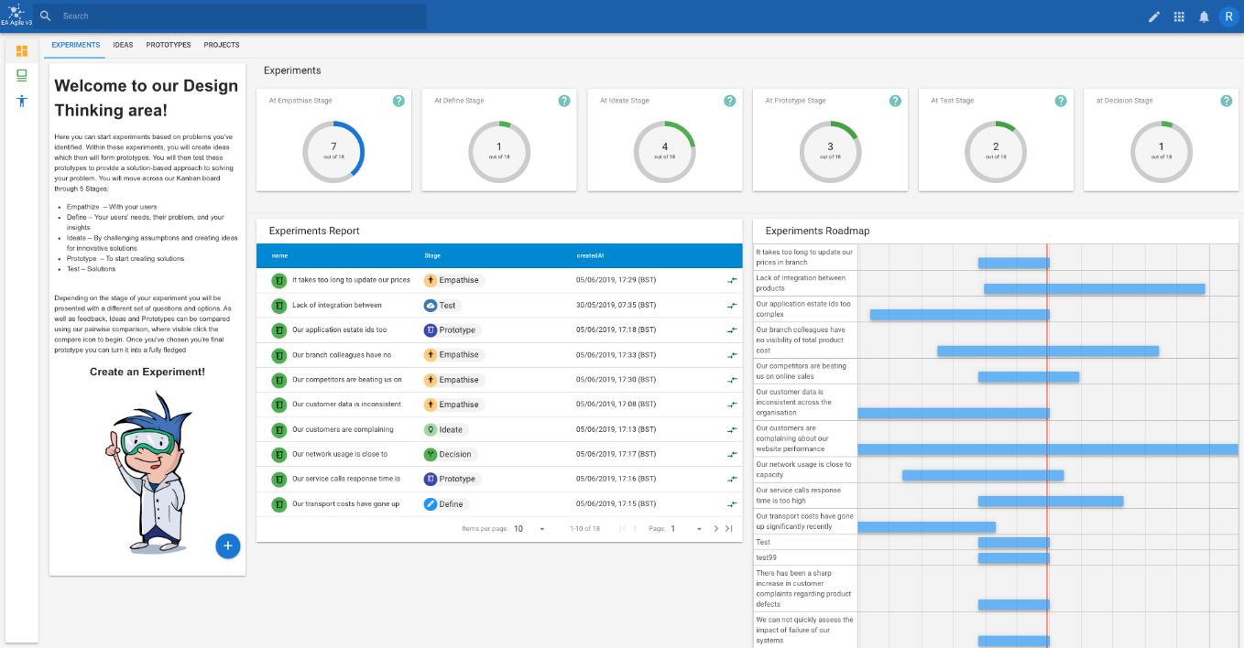
Task: Select the dashboard icon in left sidebar
Action: tap(22, 50)
